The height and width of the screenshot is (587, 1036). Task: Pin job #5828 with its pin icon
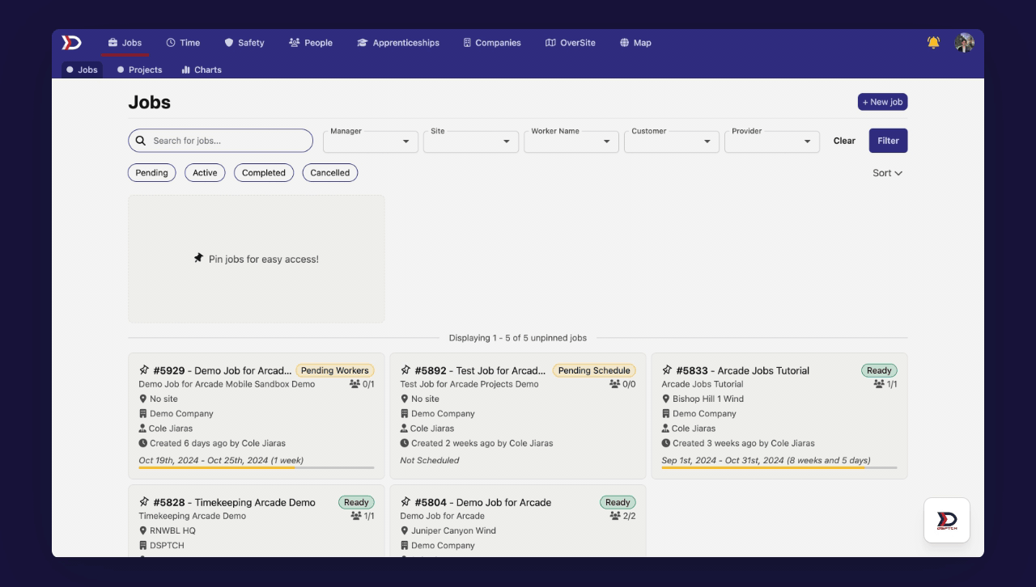pos(144,502)
